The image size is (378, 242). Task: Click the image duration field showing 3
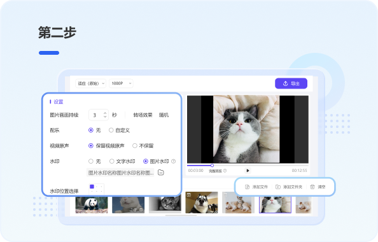(99, 115)
